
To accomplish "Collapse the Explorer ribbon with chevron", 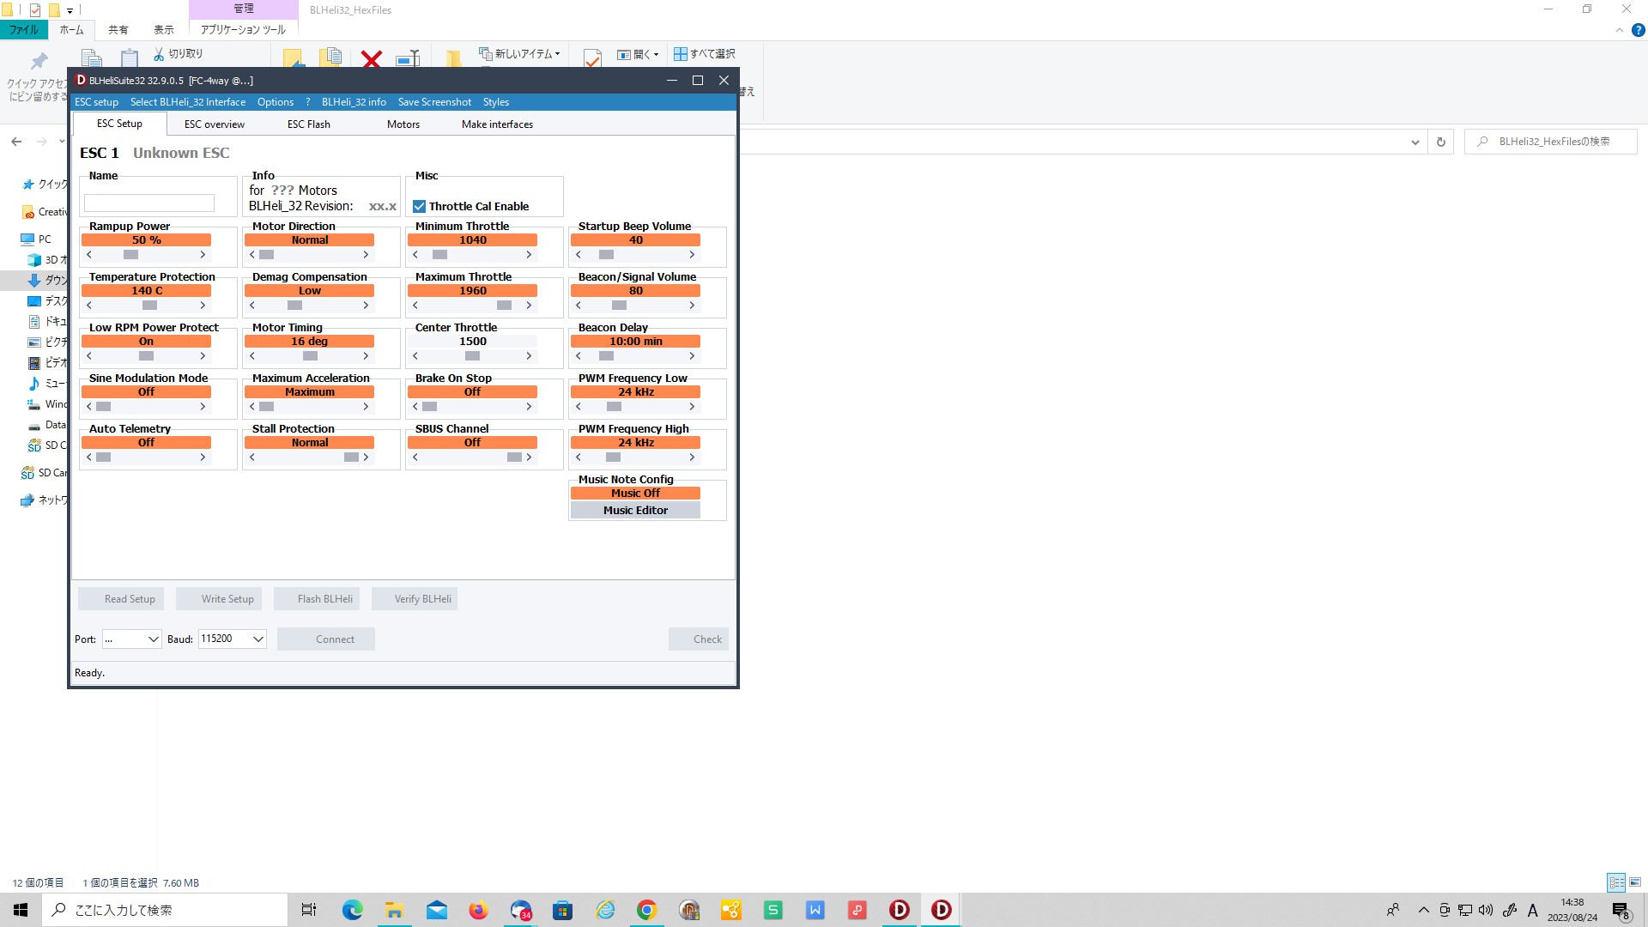I will click(x=1620, y=30).
